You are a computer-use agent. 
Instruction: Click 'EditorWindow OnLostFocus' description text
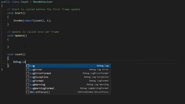pyautogui.click(x=93, y=92)
